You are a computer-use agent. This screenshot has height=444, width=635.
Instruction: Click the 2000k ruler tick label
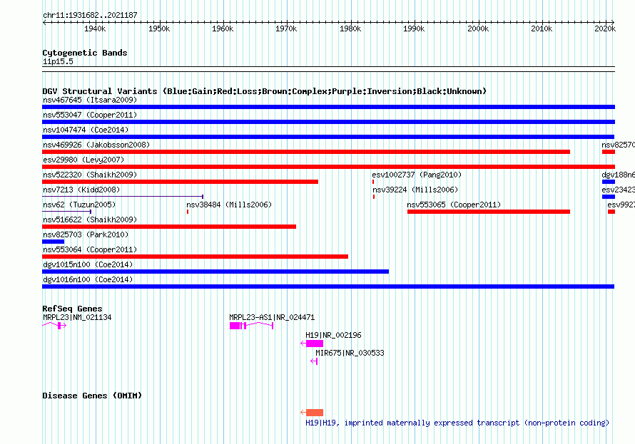[x=478, y=29]
